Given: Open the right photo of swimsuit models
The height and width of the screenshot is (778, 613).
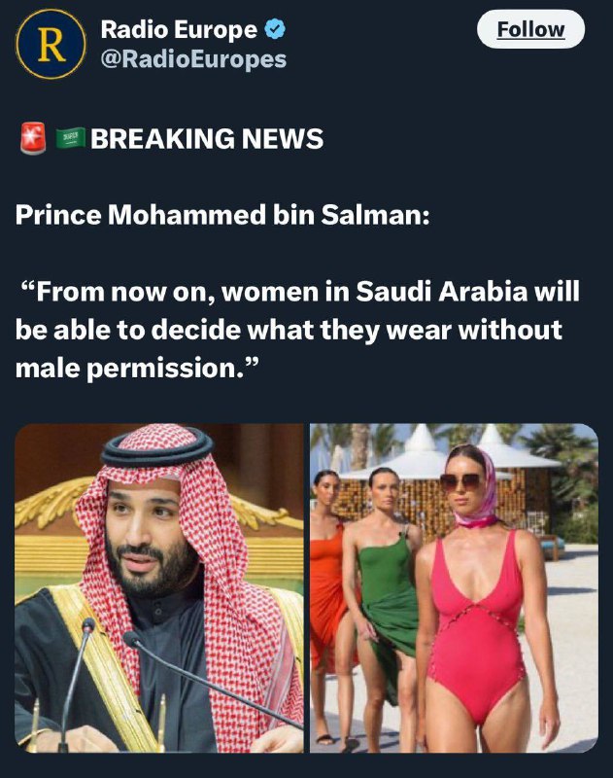Looking at the screenshot, I should tap(454, 588).
